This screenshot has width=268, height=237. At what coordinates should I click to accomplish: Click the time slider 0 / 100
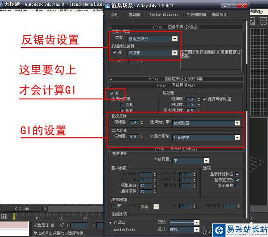pos(22,209)
